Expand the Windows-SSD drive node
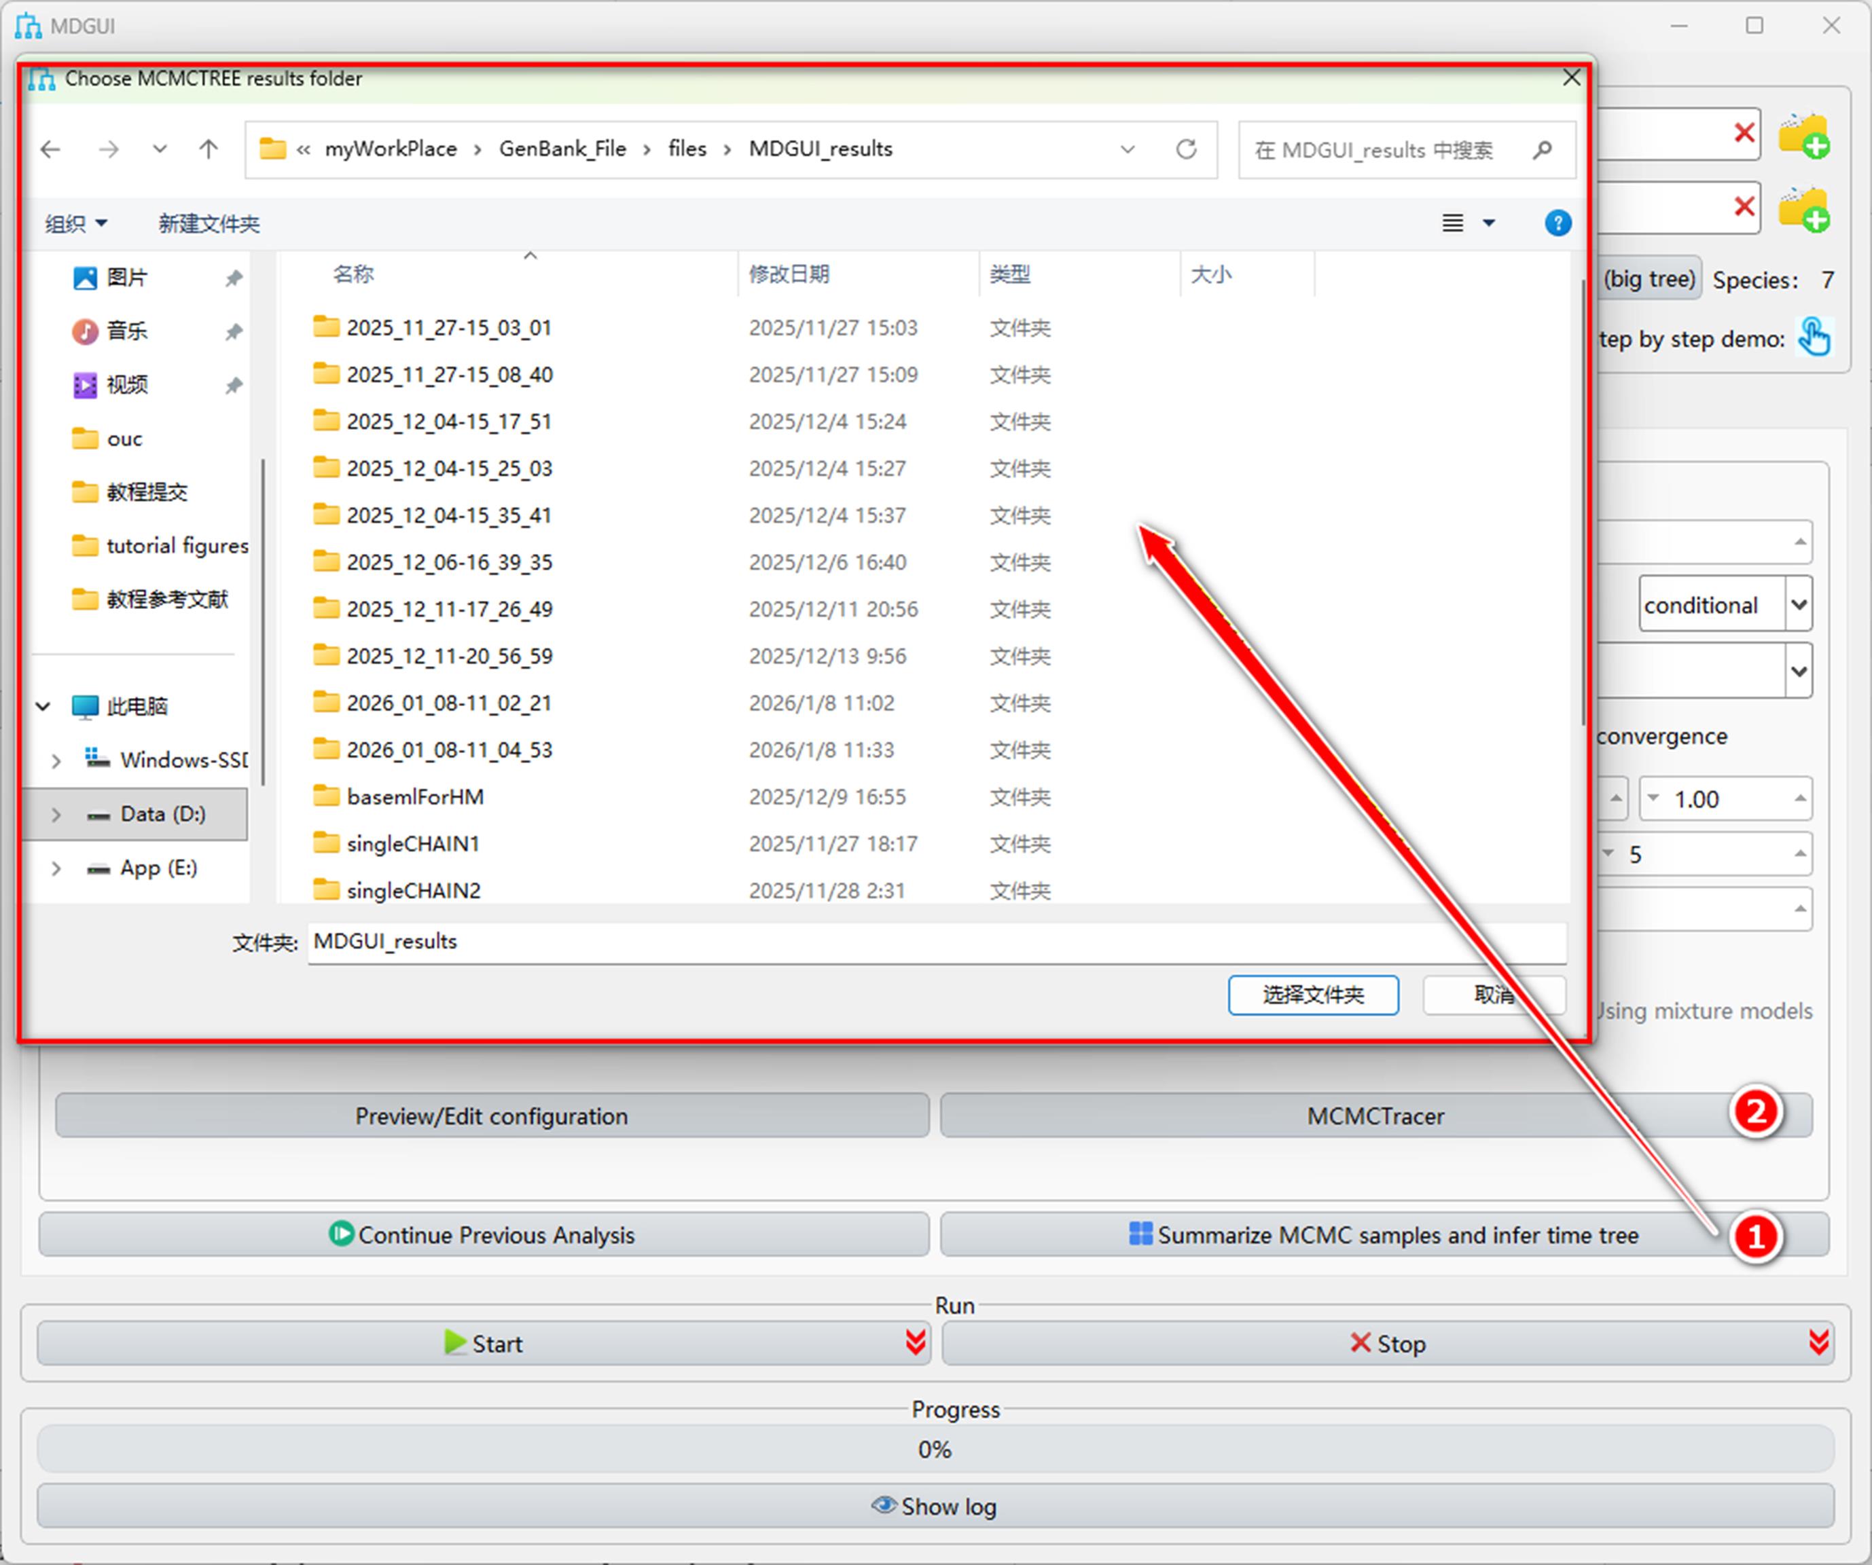This screenshot has height=1565, width=1872. click(56, 760)
